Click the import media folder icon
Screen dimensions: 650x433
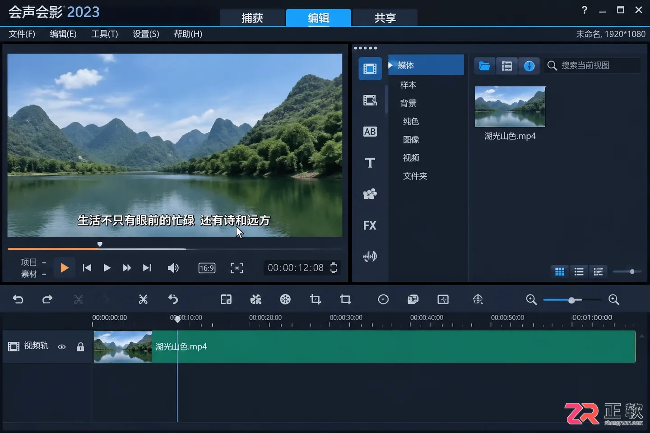(x=484, y=66)
